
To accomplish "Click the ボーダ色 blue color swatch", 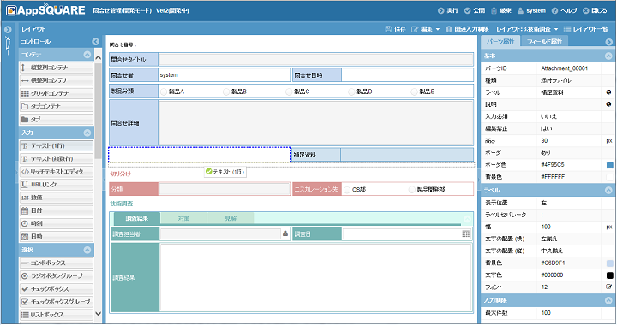I will [x=609, y=165].
